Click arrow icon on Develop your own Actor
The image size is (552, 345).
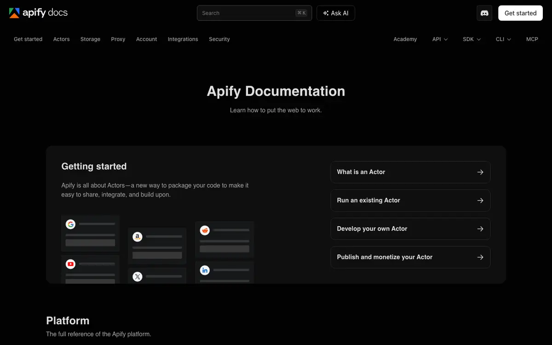[x=480, y=229]
